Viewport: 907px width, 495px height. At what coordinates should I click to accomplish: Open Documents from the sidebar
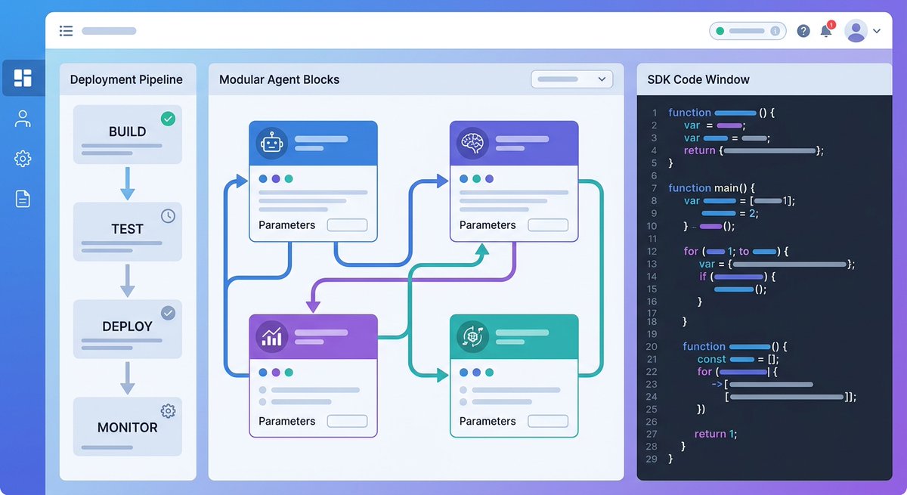coord(23,197)
